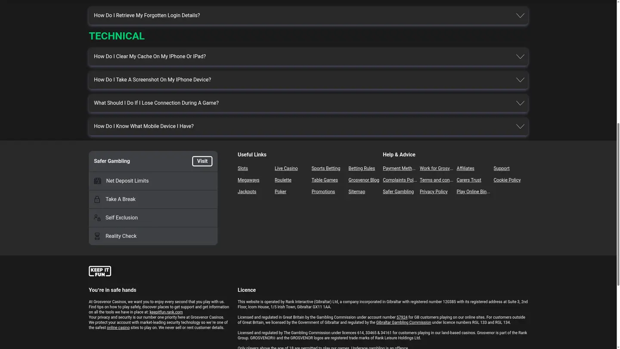Click the Visit button in Safer Gambling
Viewport: 620px width, 349px height.
click(x=202, y=161)
